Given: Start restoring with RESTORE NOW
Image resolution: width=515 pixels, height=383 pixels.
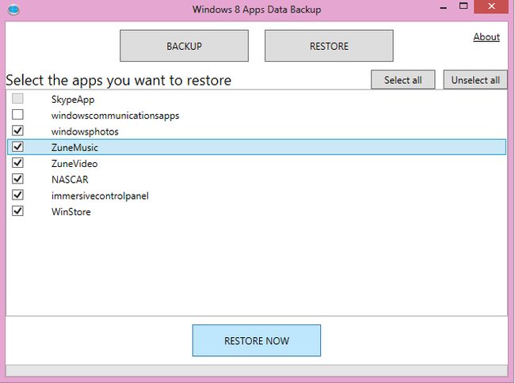Looking at the screenshot, I should pos(257,340).
